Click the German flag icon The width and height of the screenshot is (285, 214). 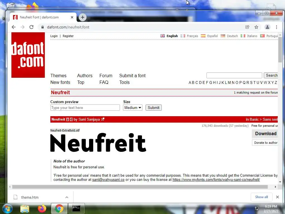coord(223,36)
